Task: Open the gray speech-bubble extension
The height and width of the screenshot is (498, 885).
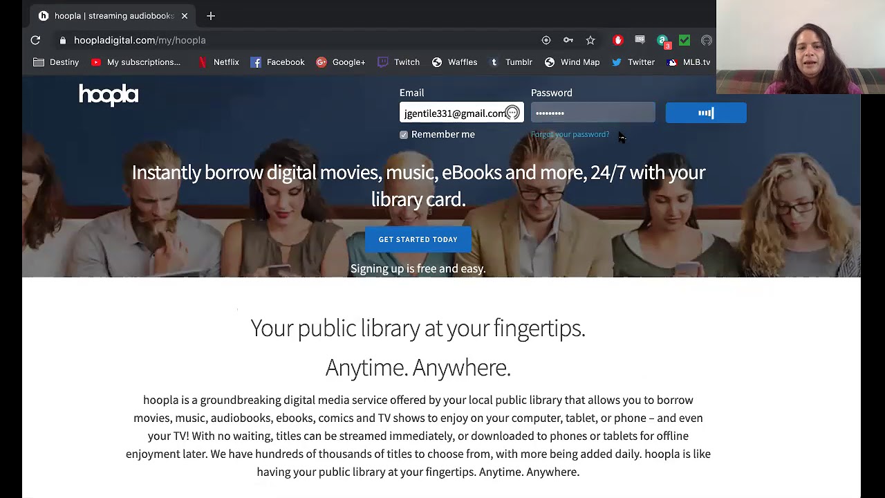Action: pos(640,40)
